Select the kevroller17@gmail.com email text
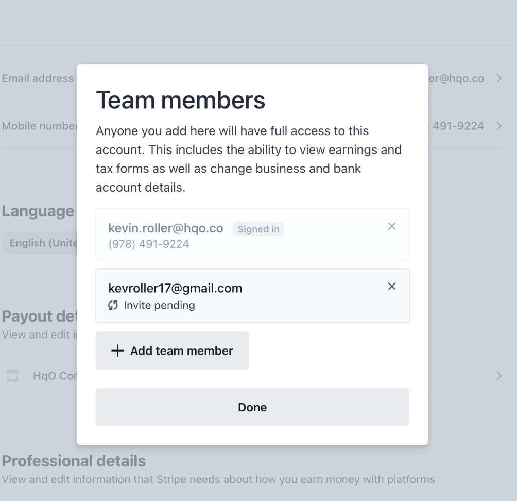 tap(175, 288)
